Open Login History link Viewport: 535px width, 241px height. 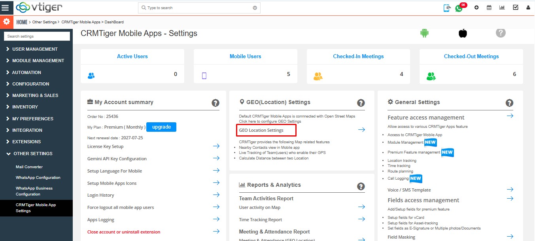point(101,195)
